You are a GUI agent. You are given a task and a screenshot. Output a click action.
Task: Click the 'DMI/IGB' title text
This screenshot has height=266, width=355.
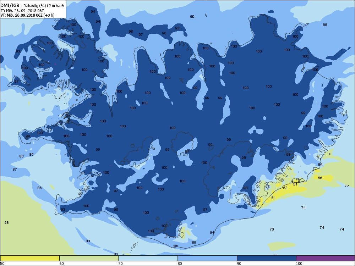point(10,6)
